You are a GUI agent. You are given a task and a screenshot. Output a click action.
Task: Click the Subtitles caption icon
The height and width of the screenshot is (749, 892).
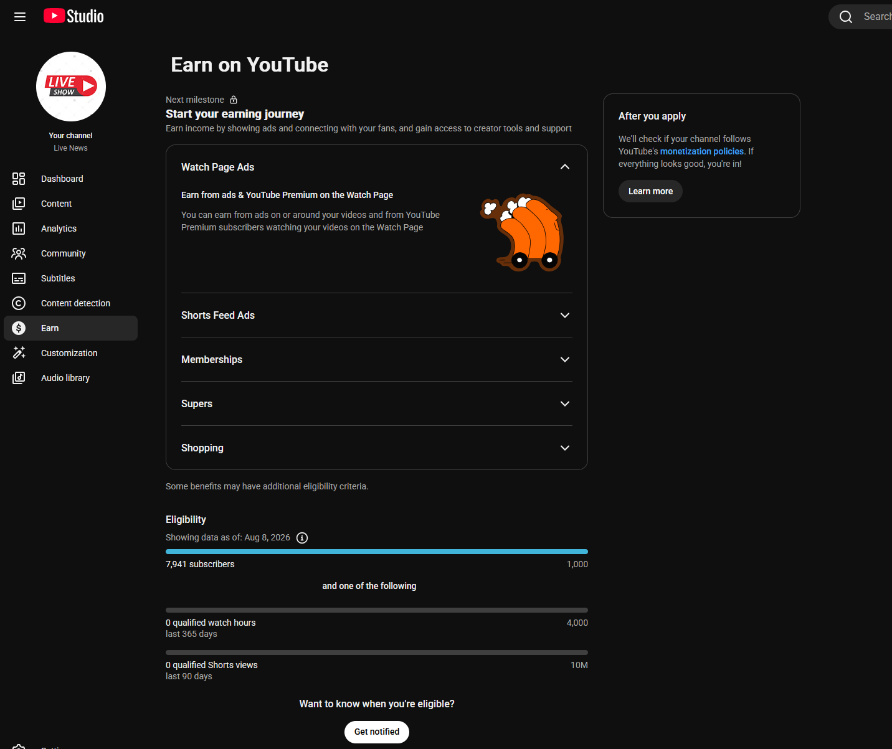tap(19, 278)
